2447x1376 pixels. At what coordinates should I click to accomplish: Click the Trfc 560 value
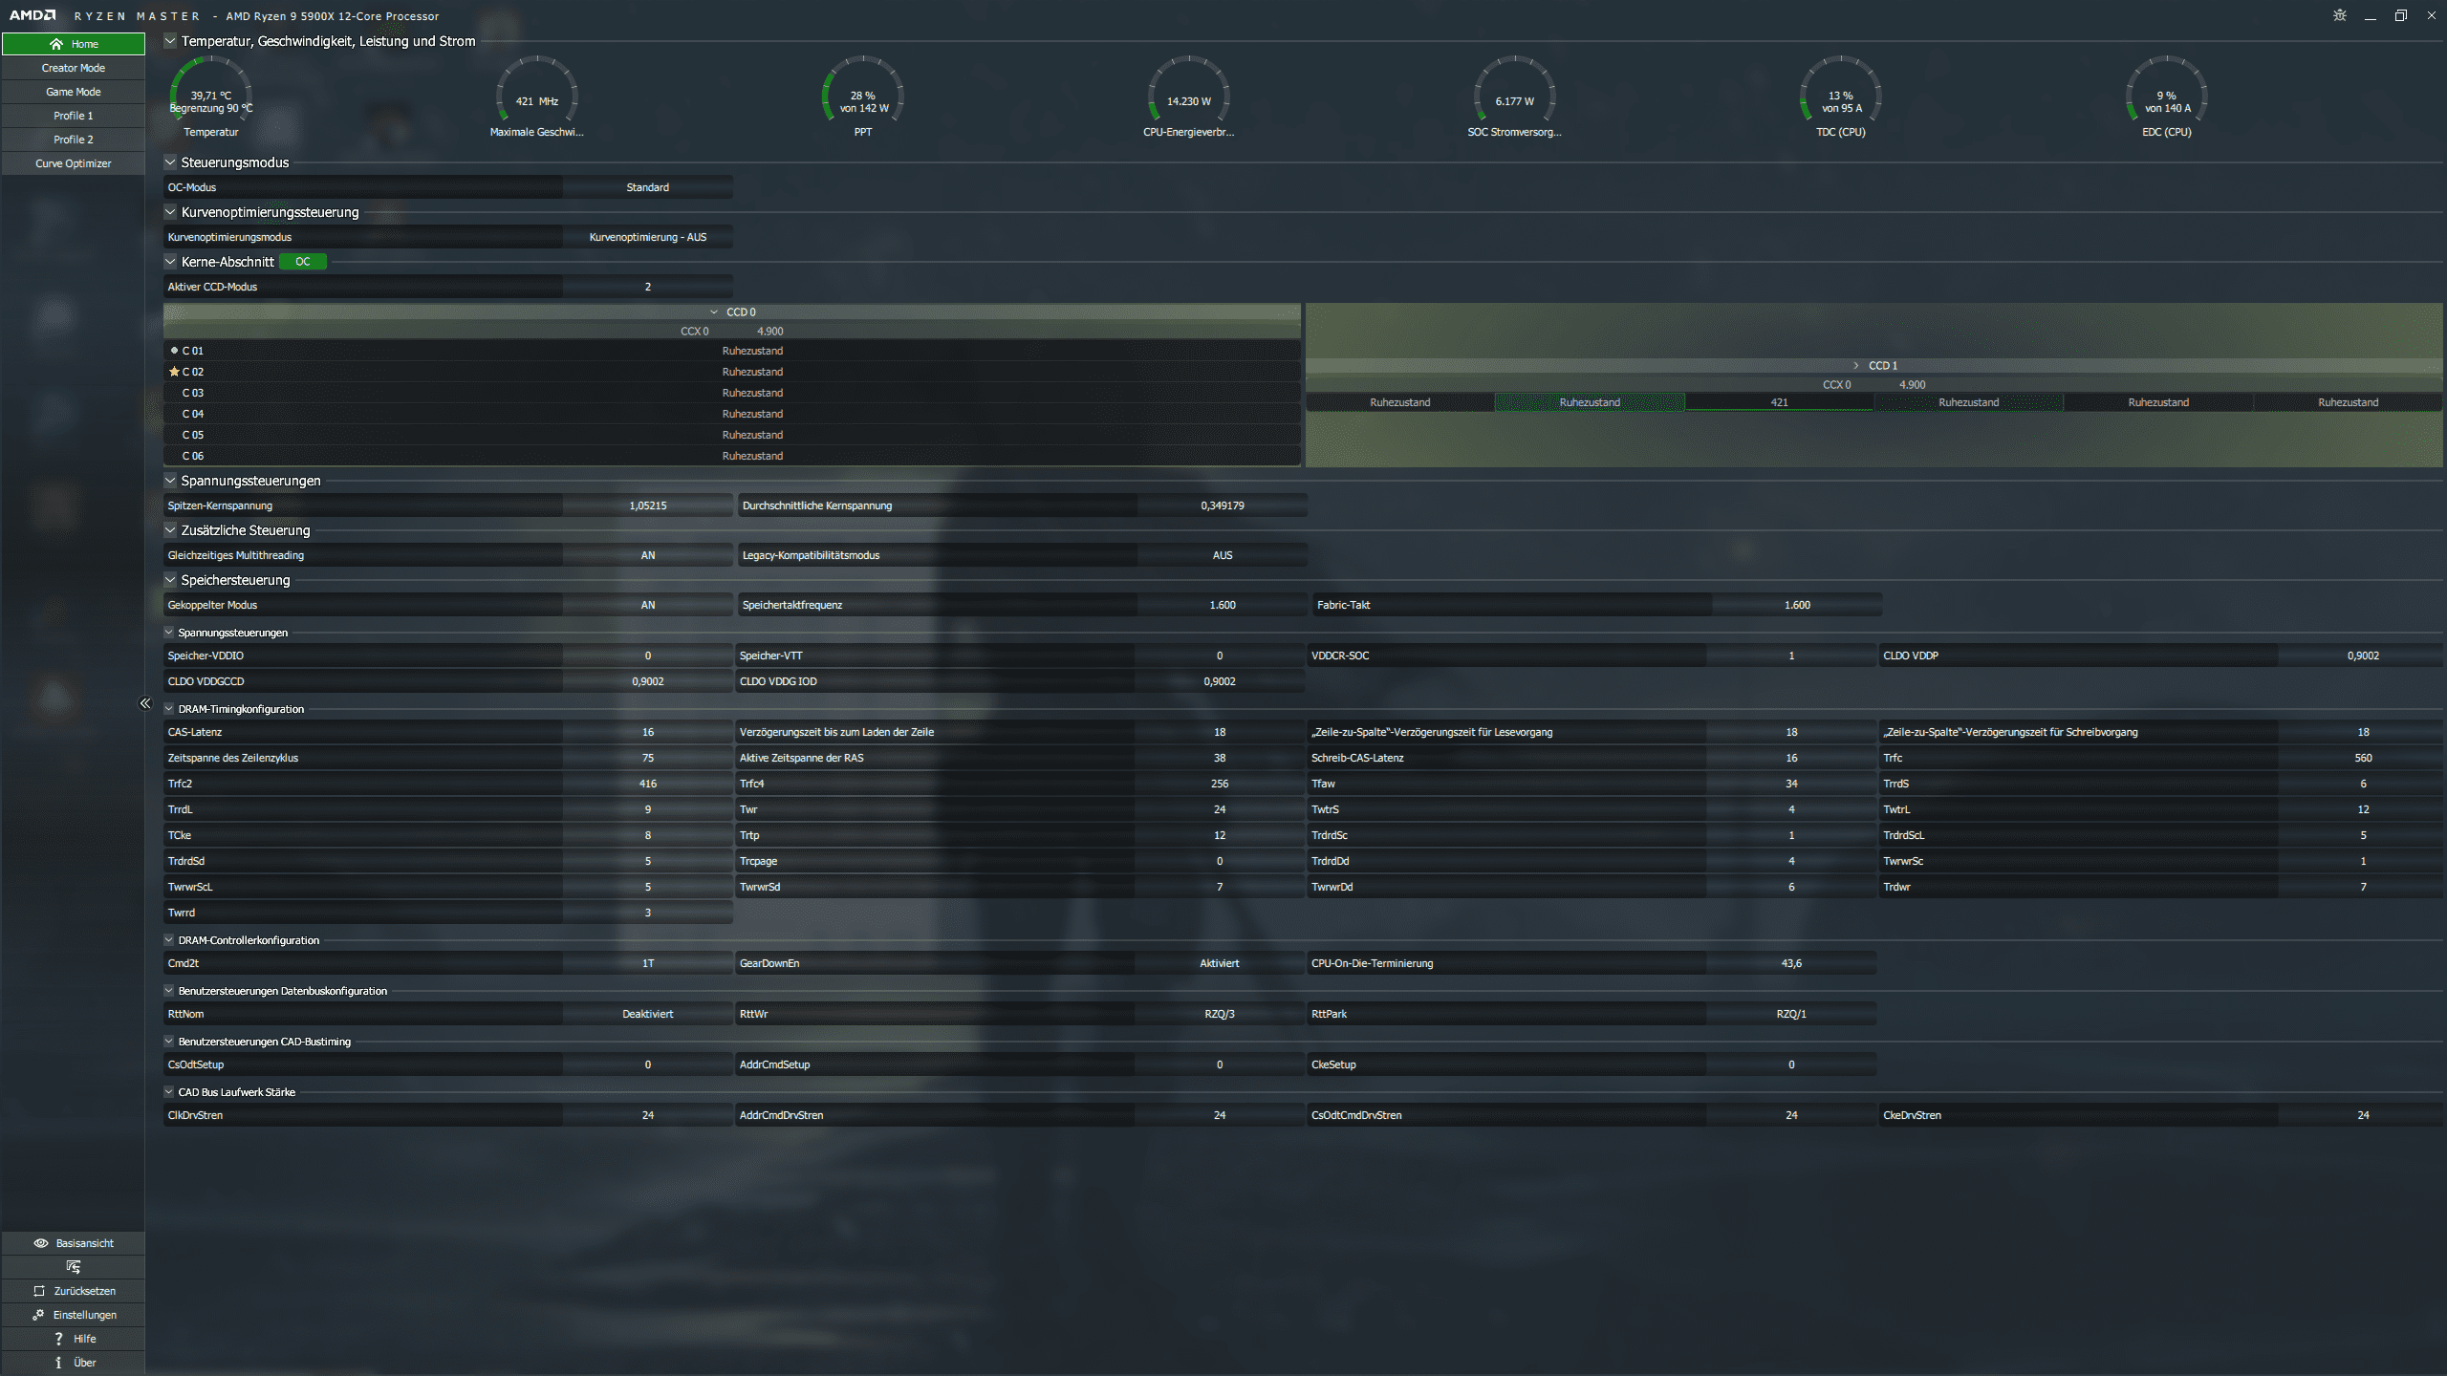pos(2363,758)
